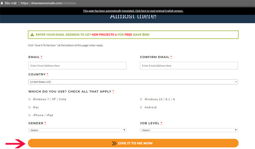Expand the Gender select dropdown
The width and height of the screenshot is (255, 149).
pos(77,130)
